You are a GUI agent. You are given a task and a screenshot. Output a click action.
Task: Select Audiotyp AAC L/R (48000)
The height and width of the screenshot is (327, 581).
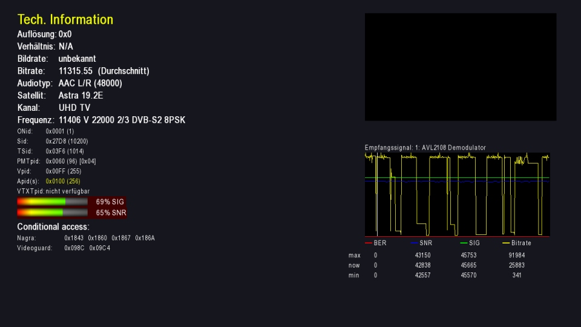(90, 83)
